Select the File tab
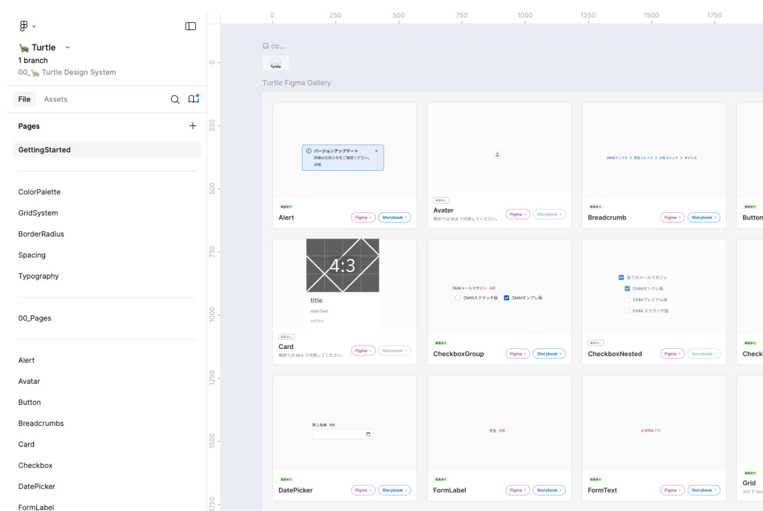 pos(24,99)
